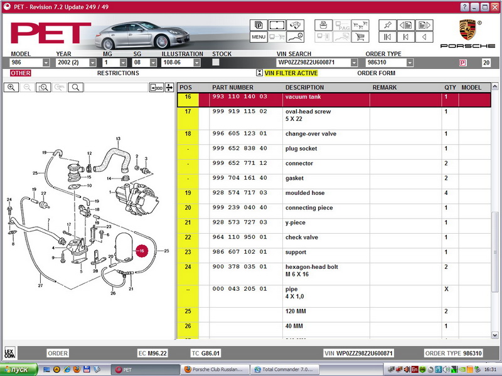Screen dimensions: 502x376
Task: Open the ILLUSTRATION dropdown showing 108-06
Action: (x=197, y=63)
